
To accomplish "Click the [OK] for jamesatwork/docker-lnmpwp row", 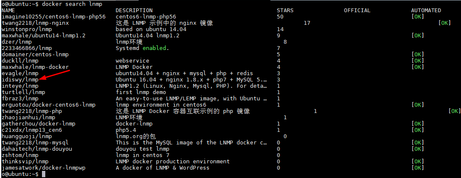I will point(417,168).
